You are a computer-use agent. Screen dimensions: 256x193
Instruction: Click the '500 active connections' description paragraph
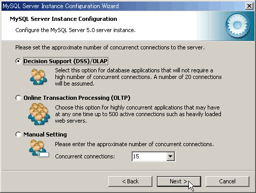(x=138, y=114)
